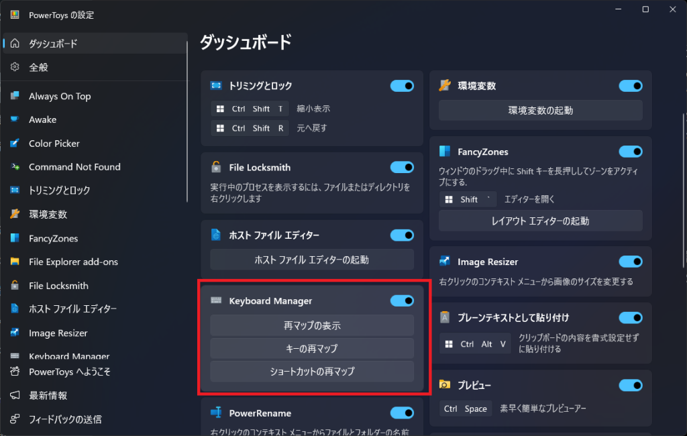Screen dimensions: 687x436
Task: Open File Explorer add-ons page
Action: pyautogui.click(x=95, y=262)
